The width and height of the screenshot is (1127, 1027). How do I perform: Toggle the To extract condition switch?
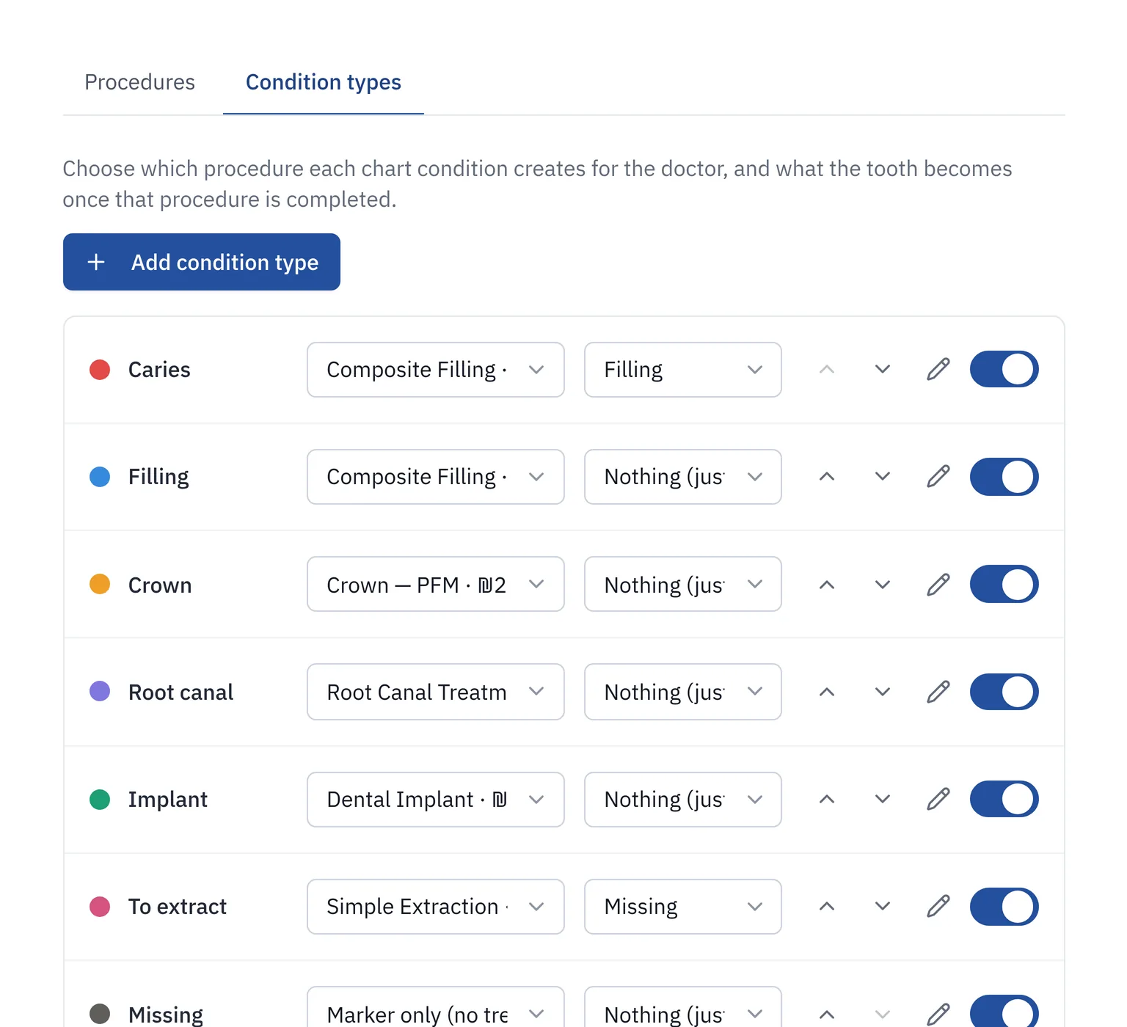tap(1004, 906)
